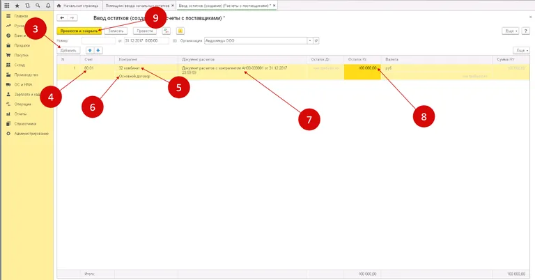This screenshot has width=535, height=280.
Task: Go back with left arrow button
Action: click(63, 17)
